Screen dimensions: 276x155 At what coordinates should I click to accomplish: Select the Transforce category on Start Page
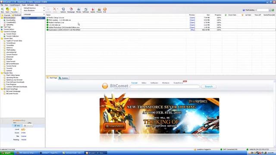tap(178, 83)
